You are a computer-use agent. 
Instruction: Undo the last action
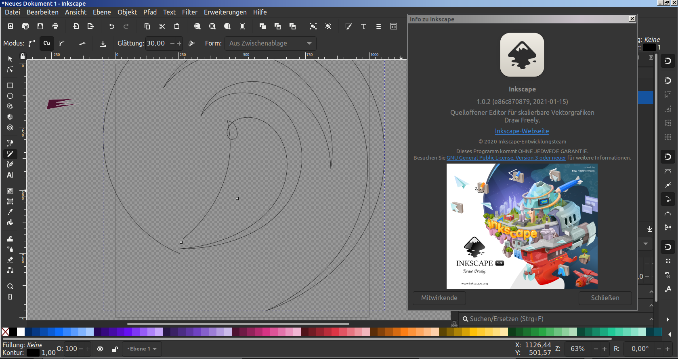(111, 26)
